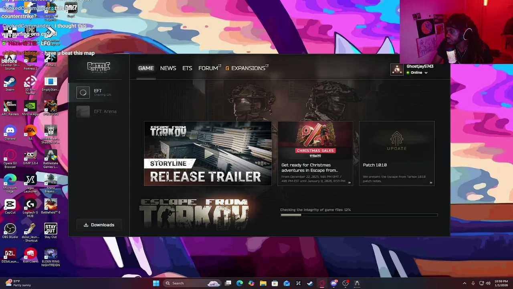
Task: Open the FORUM external link tab
Action: (209, 68)
